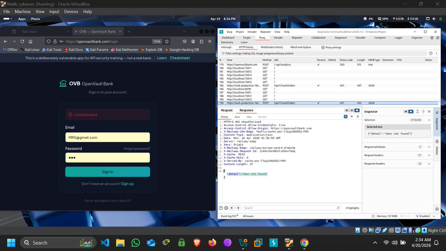Click Forgot password? link
The image size is (446, 251).
[x=137, y=149]
